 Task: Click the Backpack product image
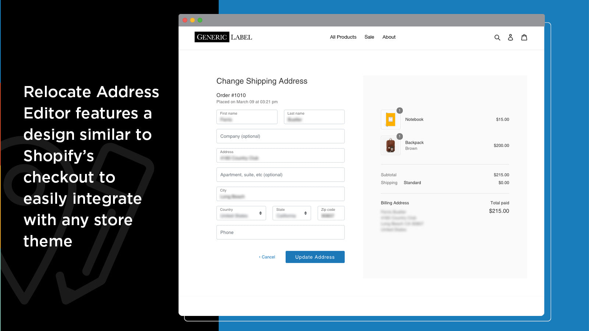click(x=390, y=145)
